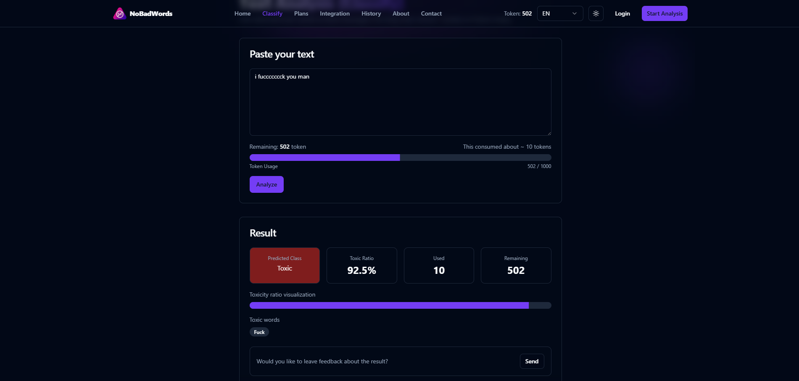Go to the Home menu item
Image resolution: width=799 pixels, height=381 pixels.
pyautogui.click(x=243, y=13)
